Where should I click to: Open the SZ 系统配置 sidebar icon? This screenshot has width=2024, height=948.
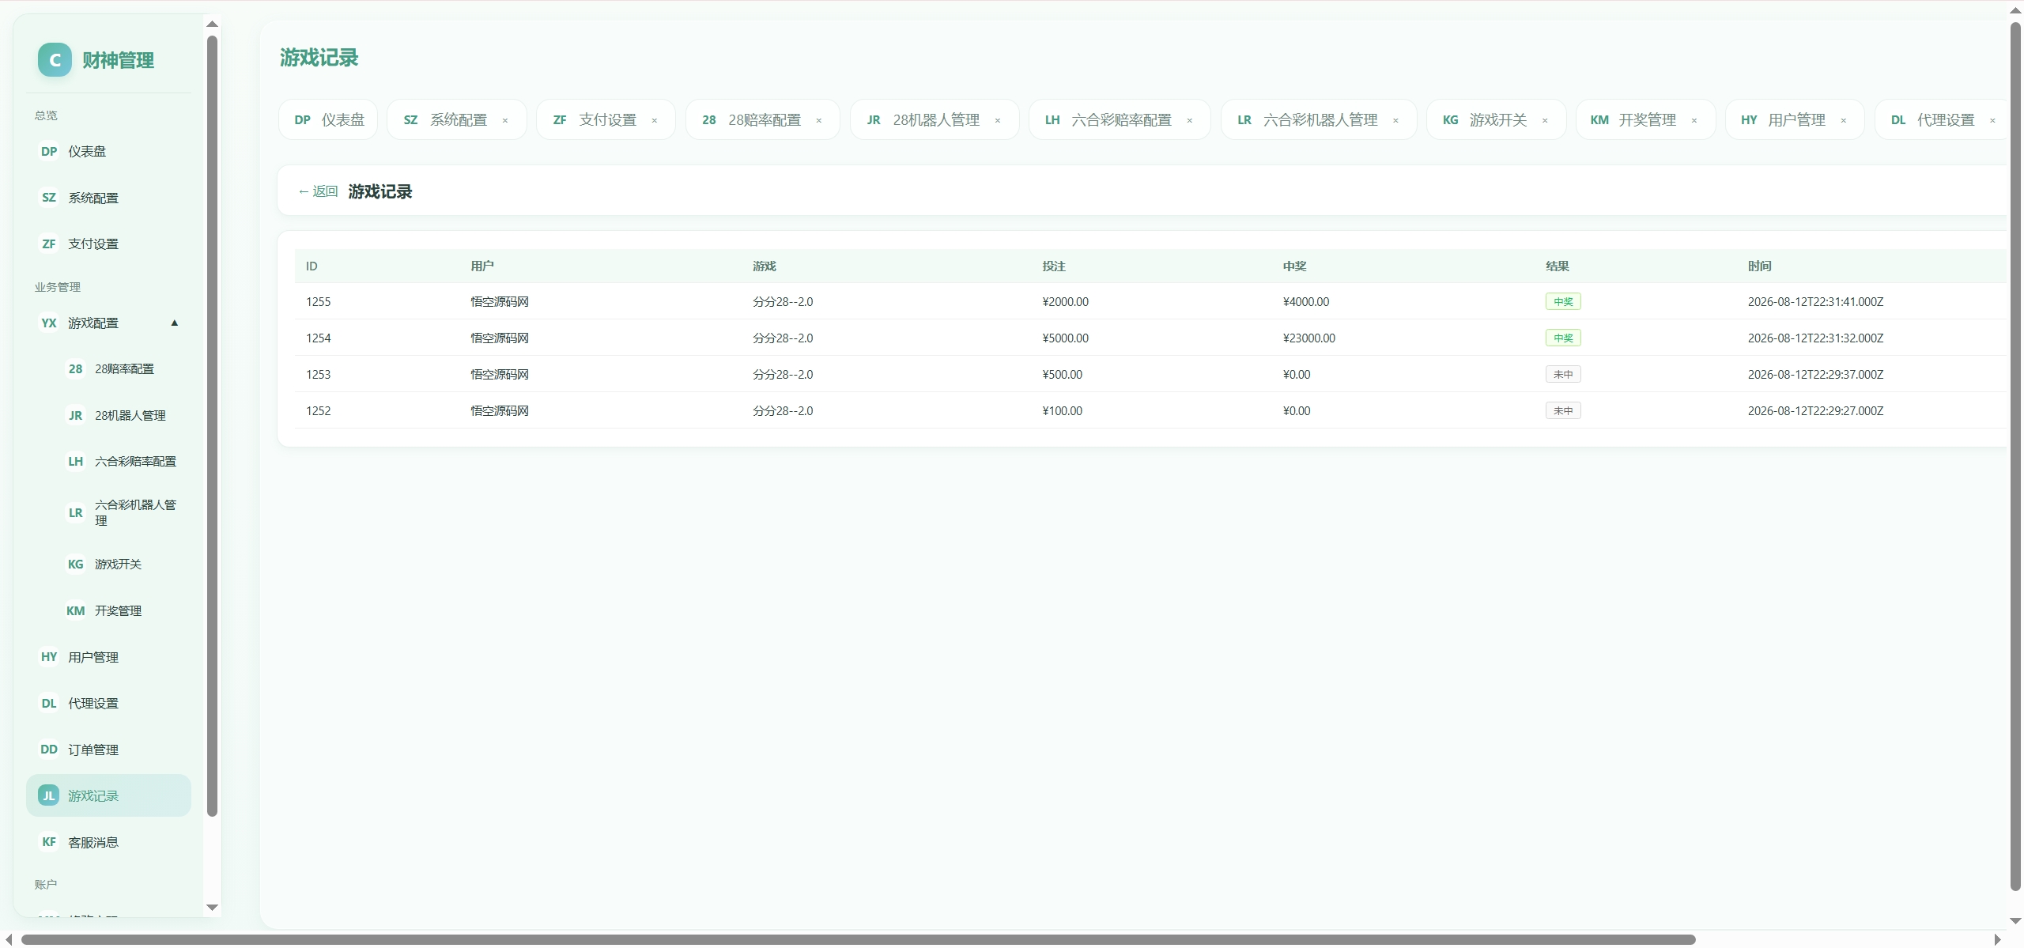[x=49, y=198]
